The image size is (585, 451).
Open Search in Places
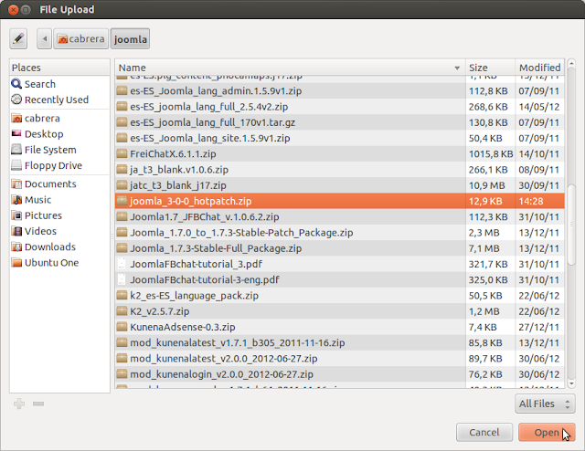(x=59, y=84)
